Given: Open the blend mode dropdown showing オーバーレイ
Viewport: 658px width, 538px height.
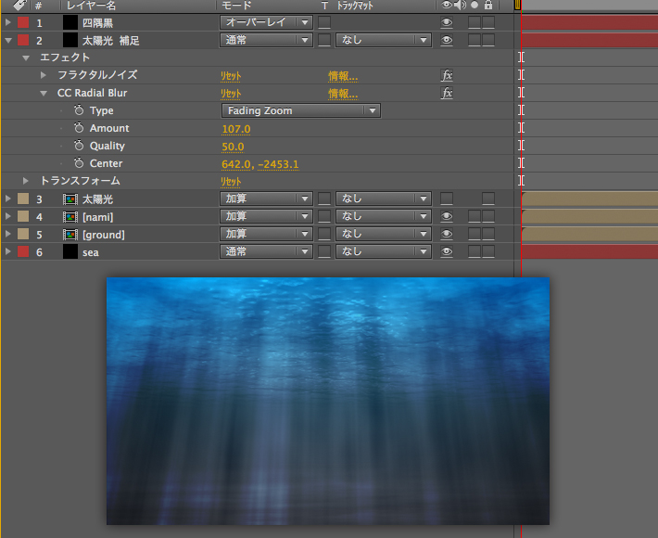Looking at the screenshot, I should (267, 22).
